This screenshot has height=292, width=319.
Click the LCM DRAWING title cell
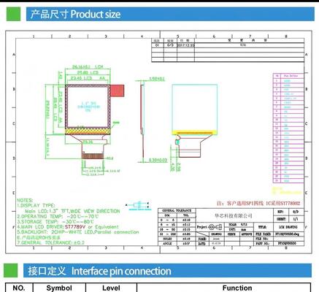click(x=288, y=227)
